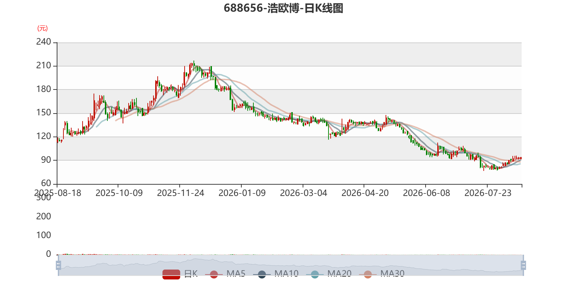Click the middle of the zoom overview bar
Screen dimensions: 567x283
coord(291,265)
